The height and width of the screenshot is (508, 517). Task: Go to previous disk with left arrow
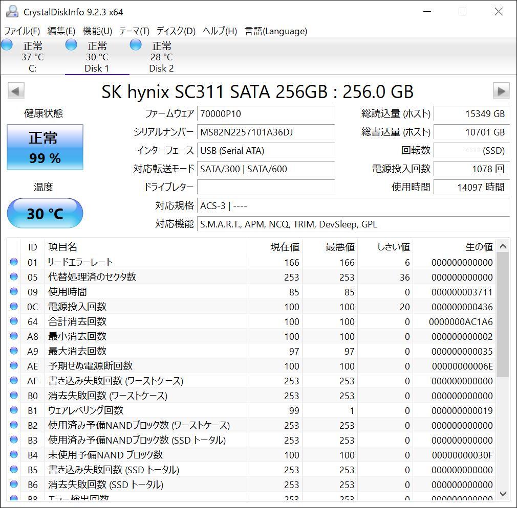click(16, 91)
